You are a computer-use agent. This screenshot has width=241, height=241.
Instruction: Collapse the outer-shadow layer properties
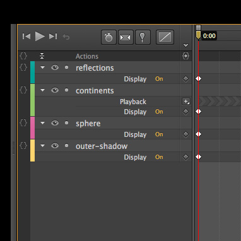click(x=43, y=146)
